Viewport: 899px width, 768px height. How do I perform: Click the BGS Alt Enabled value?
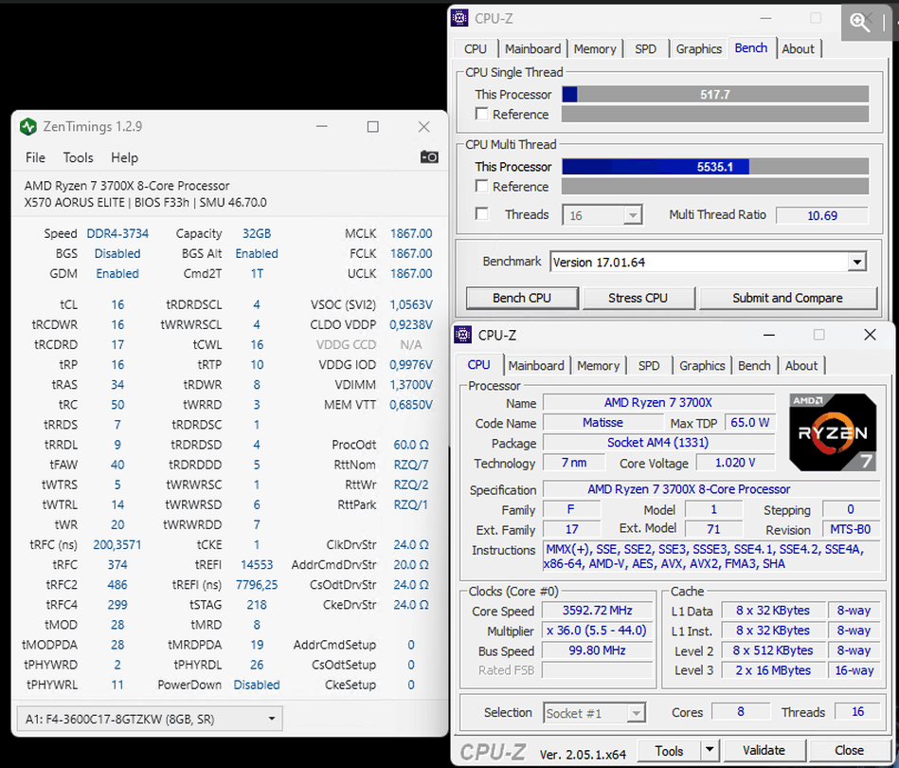pos(257,254)
